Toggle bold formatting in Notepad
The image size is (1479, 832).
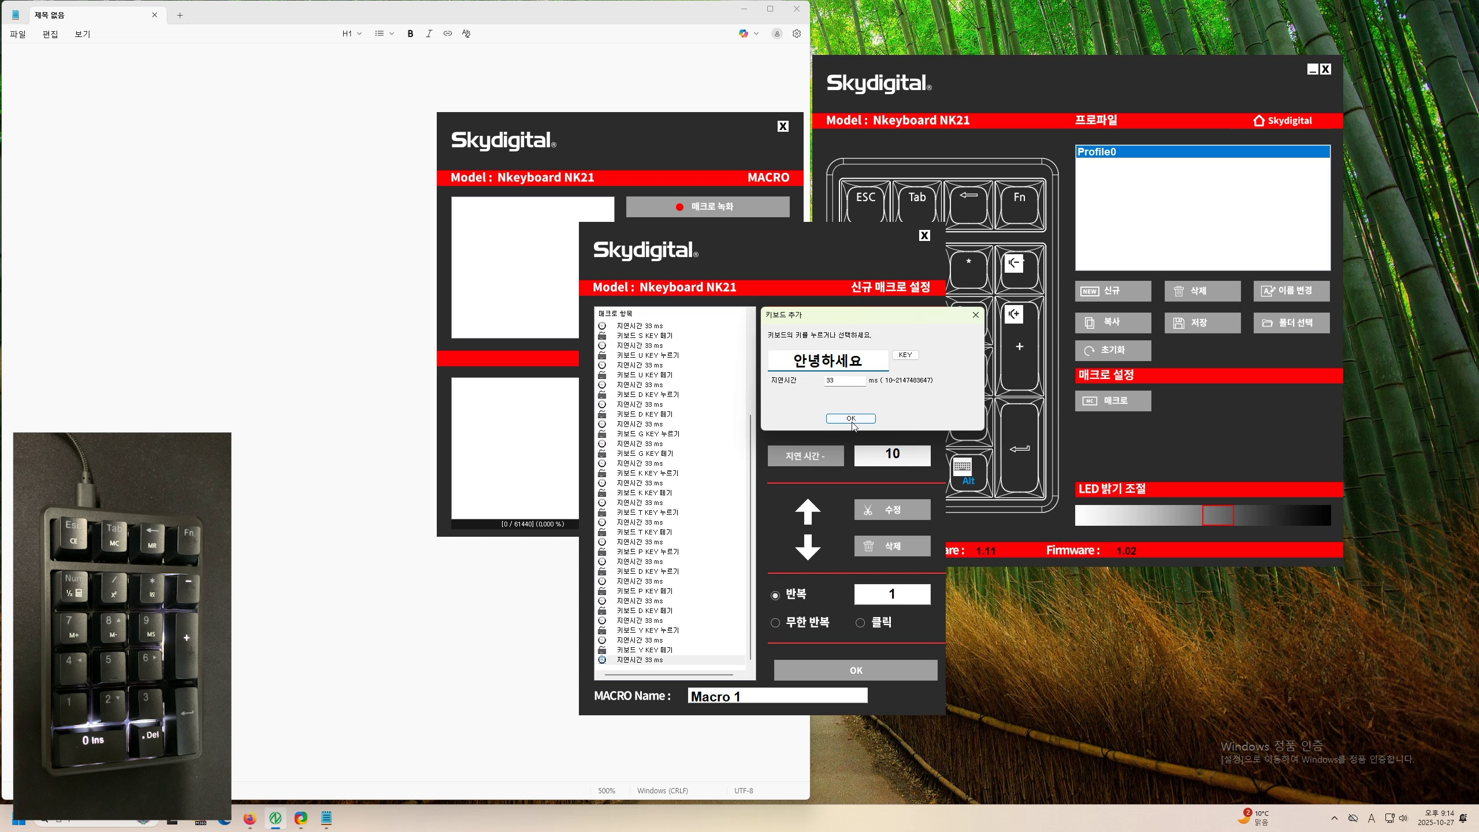(410, 34)
